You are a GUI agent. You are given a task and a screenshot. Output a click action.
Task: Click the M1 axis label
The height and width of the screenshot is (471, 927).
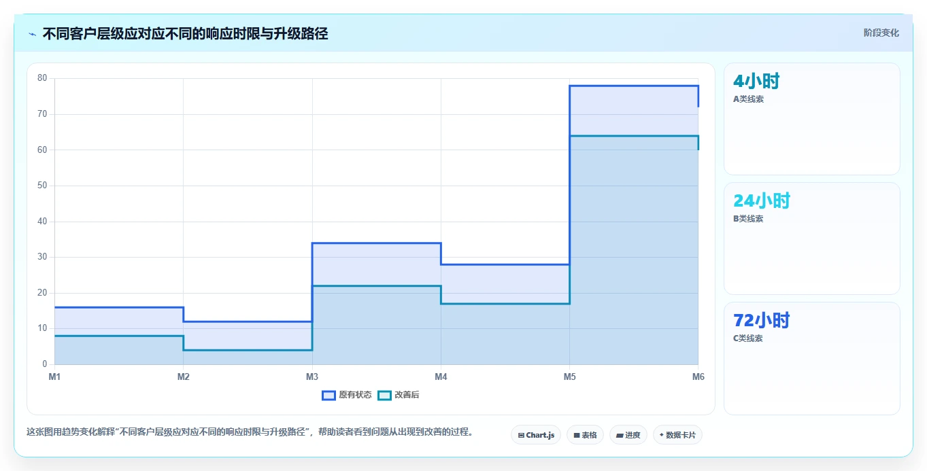pos(54,377)
